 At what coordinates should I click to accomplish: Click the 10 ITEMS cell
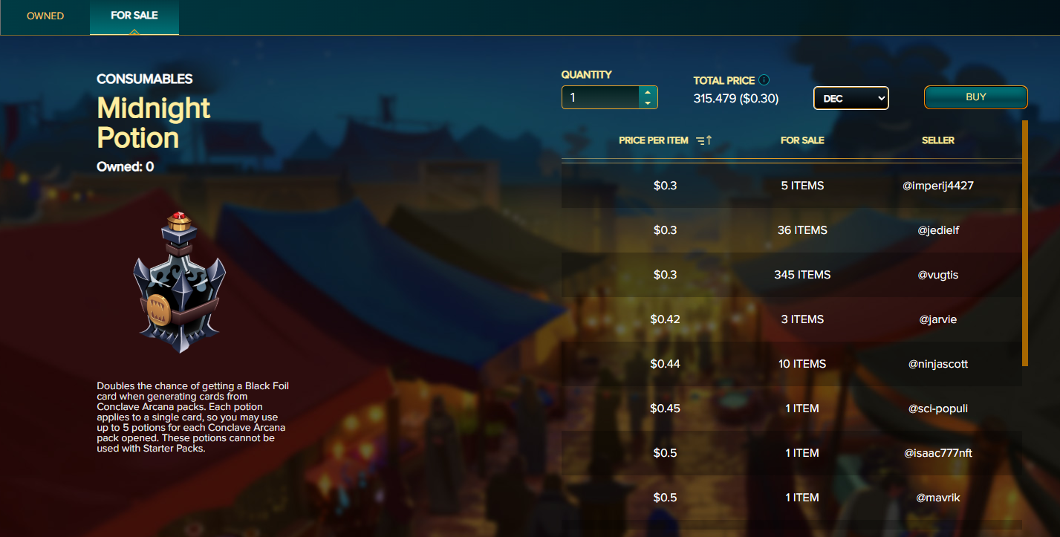802,364
